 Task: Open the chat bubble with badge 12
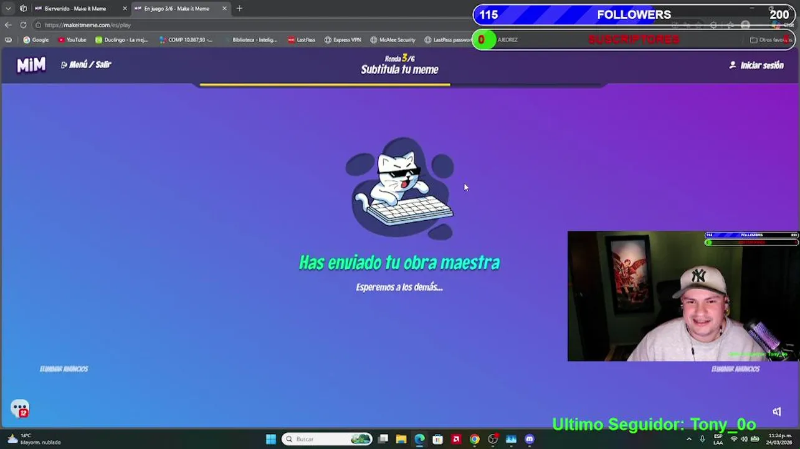tap(20, 408)
